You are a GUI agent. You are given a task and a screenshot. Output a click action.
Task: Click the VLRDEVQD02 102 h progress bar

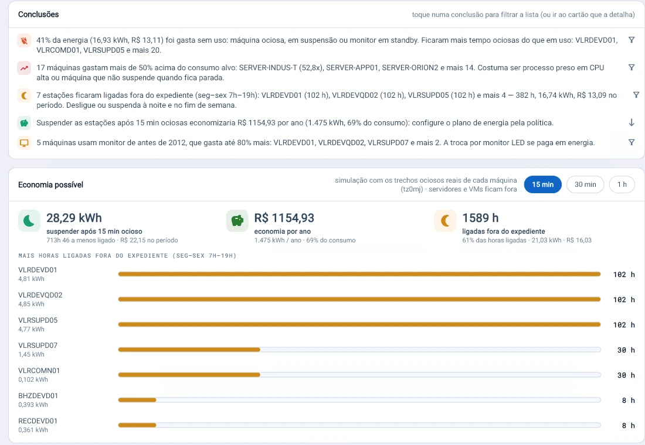359,299
